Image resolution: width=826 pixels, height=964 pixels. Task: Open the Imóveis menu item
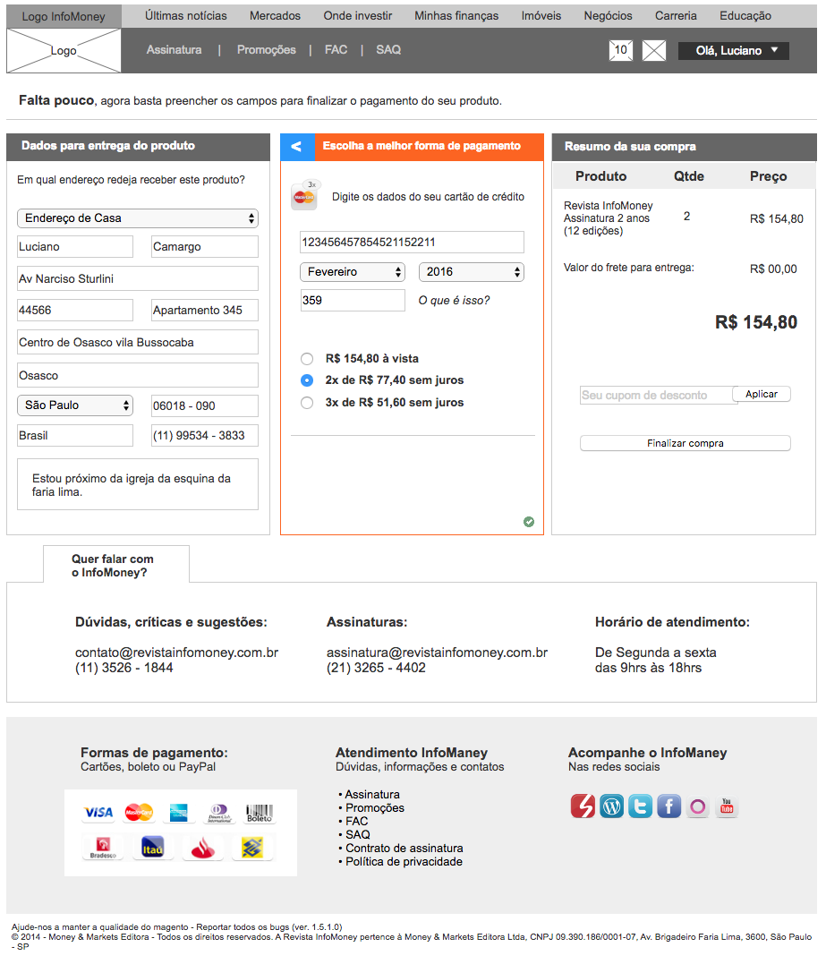pos(541,16)
